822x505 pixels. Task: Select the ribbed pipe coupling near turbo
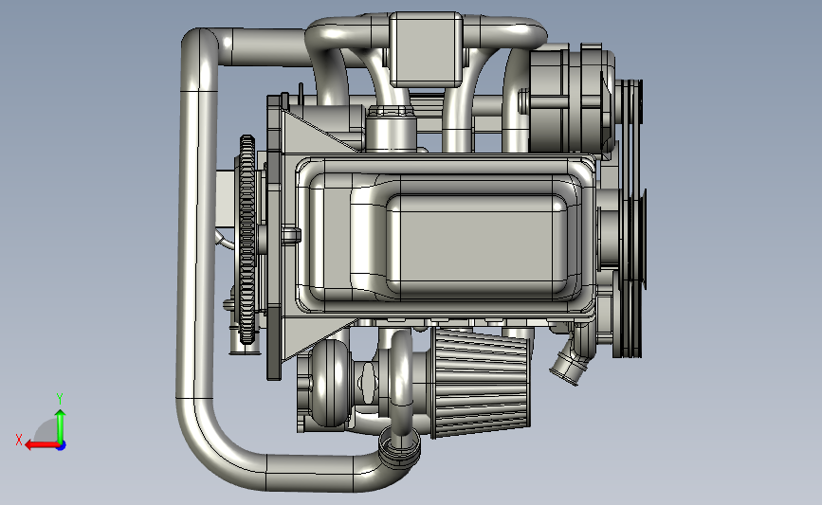coord(399,449)
